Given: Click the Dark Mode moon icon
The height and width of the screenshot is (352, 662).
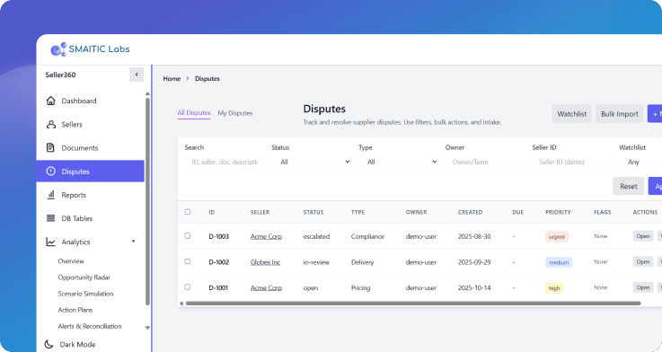Looking at the screenshot, I should (x=49, y=345).
